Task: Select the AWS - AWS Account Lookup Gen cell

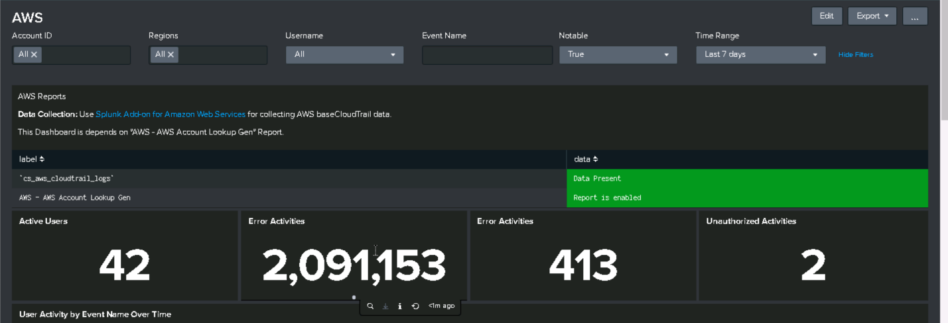Action: click(x=289, y=197)
